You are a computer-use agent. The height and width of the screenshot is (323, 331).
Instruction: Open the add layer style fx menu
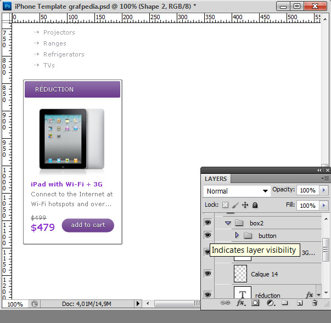pos(241,303)
